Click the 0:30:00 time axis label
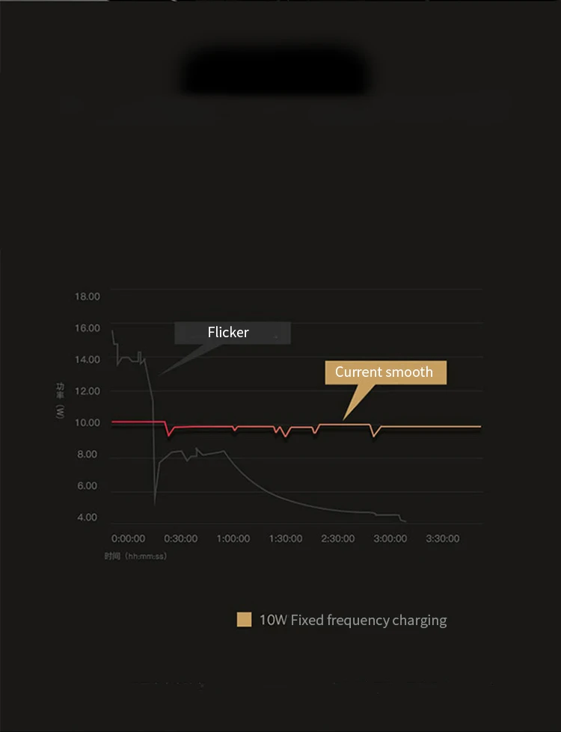 [180, 538]
